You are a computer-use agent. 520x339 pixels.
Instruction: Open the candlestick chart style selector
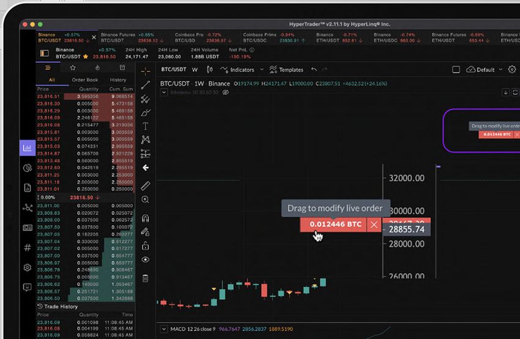(x=210, y=69)
